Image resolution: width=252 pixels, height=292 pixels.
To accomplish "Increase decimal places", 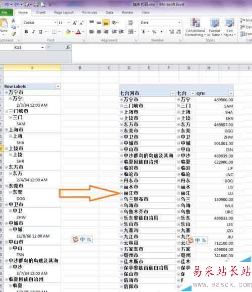I will (x=171, y=32).
